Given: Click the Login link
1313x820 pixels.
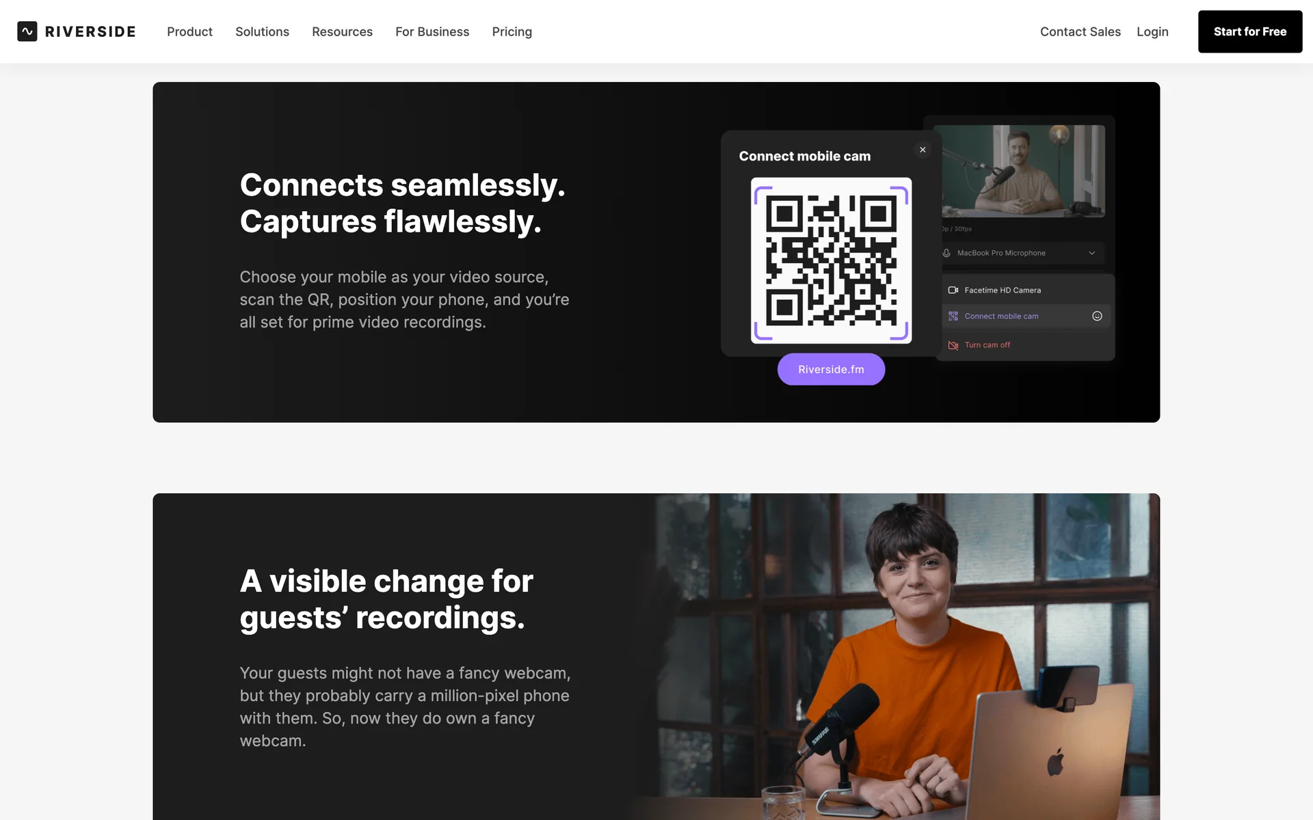Looking at the screenshot, I should (x=1152, y=31).
